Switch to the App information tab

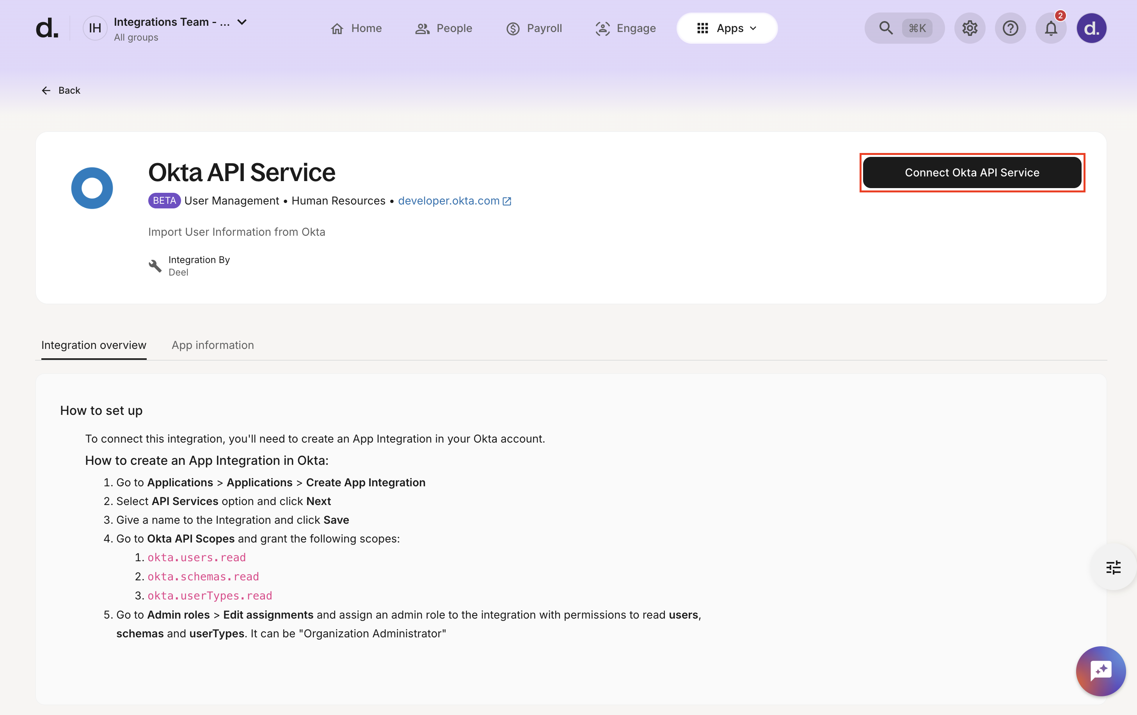pyautogui.click(x=213, y=345)
